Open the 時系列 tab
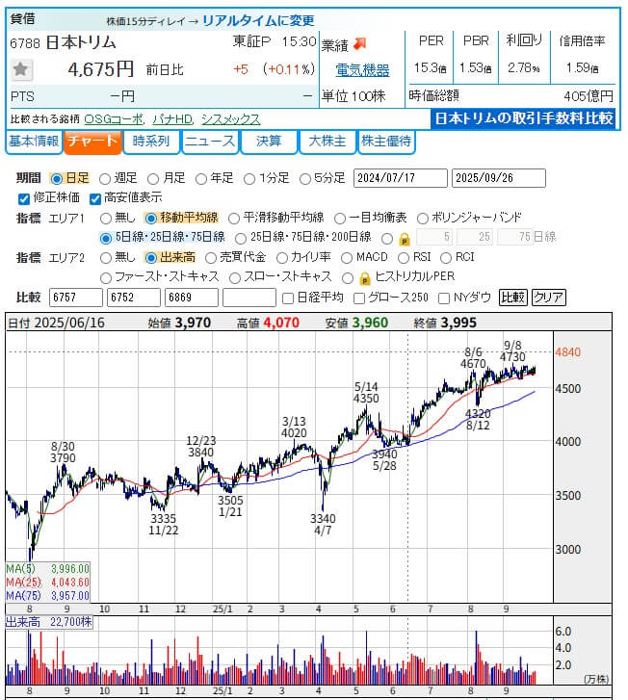The image size is (628, 700). tap(151, 142)
